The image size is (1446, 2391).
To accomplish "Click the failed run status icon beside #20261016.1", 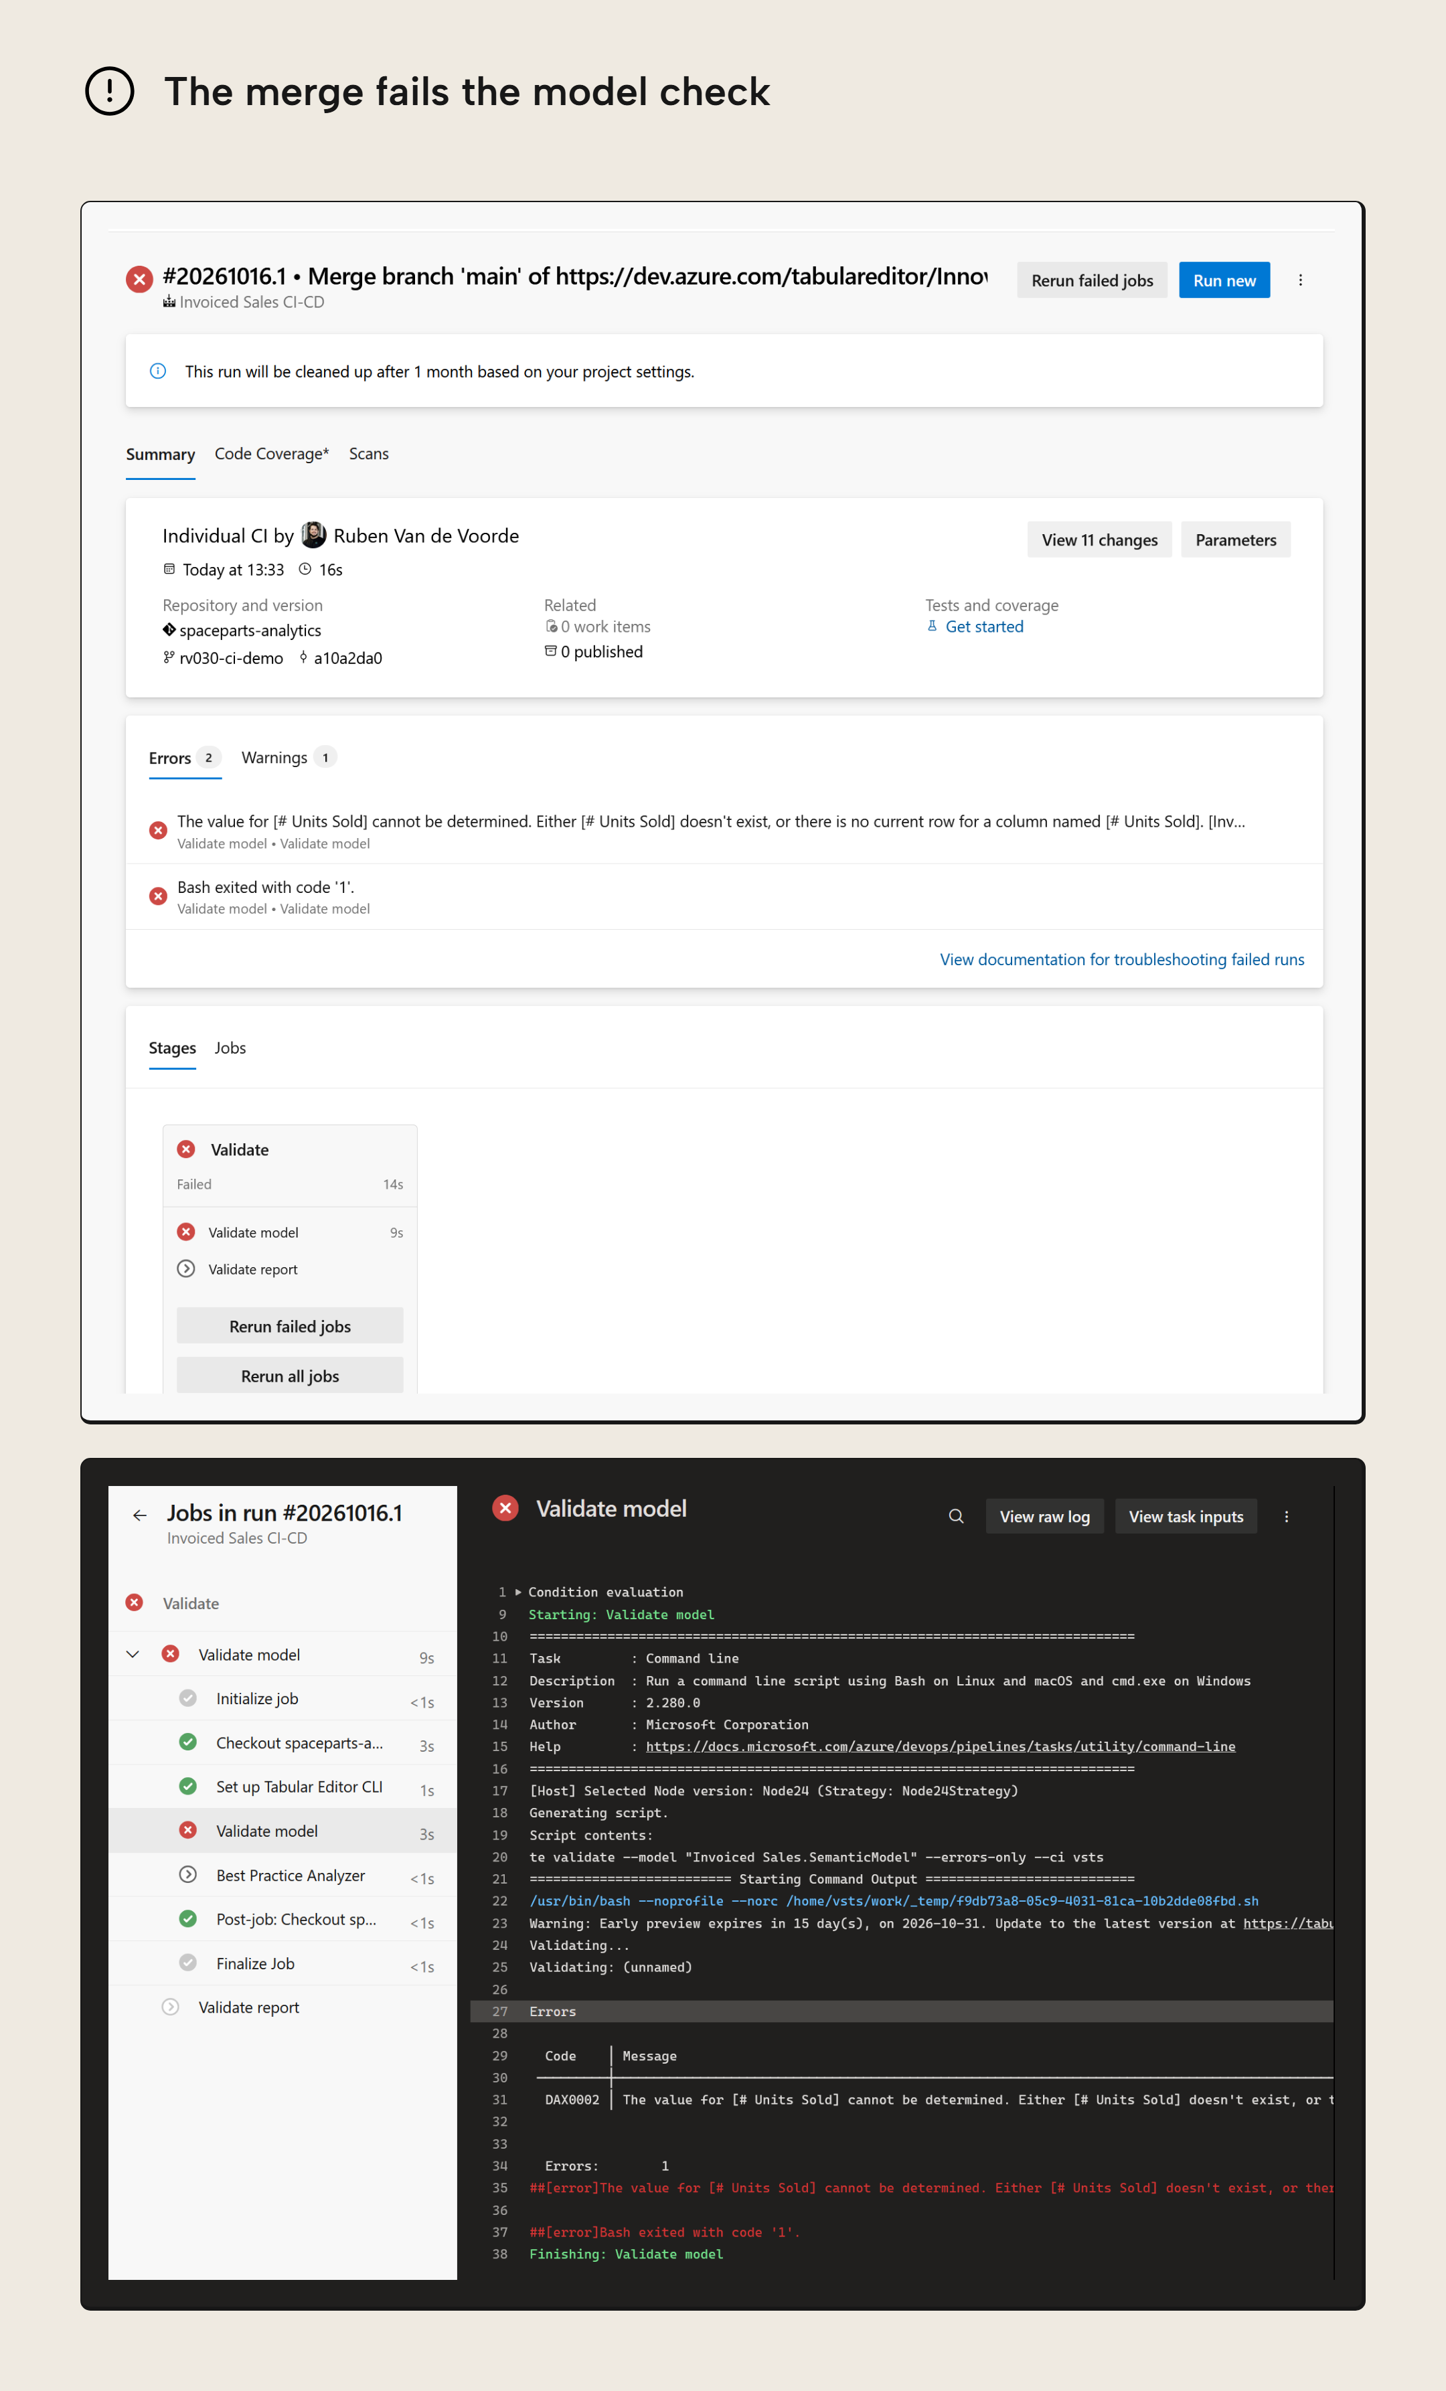I will coord(140,280).
